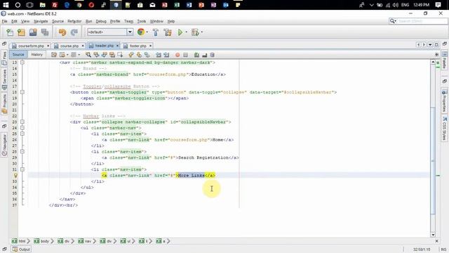
Task: Click the Find Next Occurrence icon
Action: (x=105, y=55)
